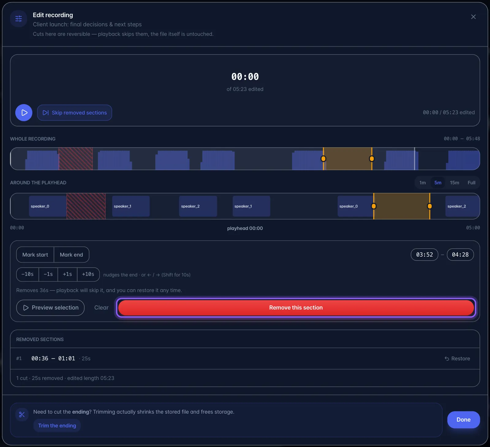The width and height of the screenshot is (490, 447).
Task: Click Mark end
Action: tap(71, 255)
